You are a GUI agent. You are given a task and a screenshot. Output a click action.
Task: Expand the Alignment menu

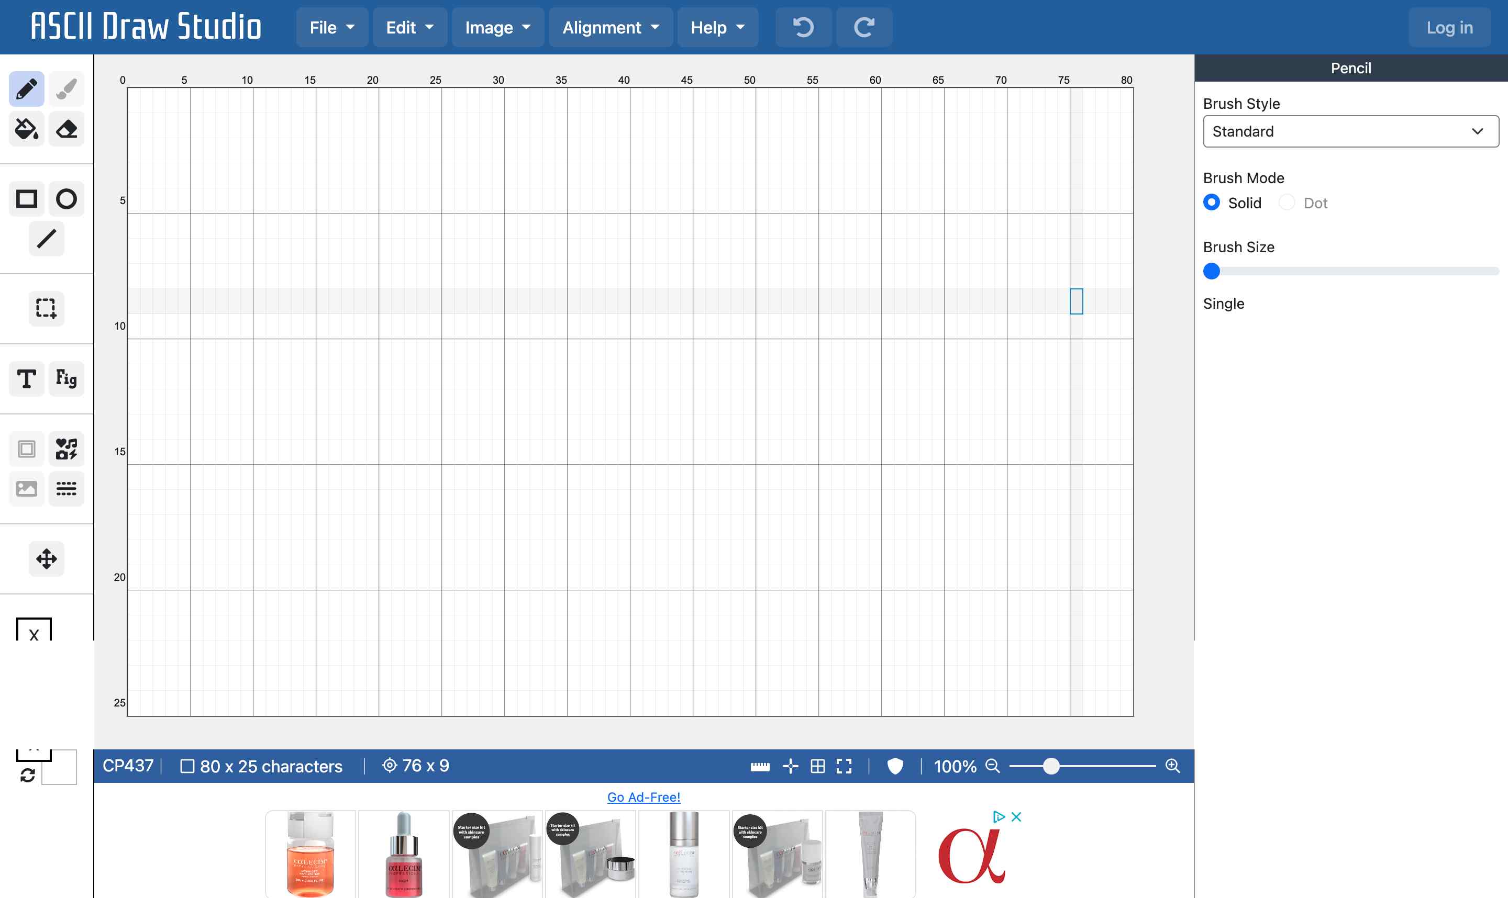click(x=610, y=27)
